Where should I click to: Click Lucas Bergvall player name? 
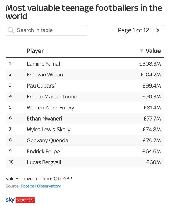point(44,162)
